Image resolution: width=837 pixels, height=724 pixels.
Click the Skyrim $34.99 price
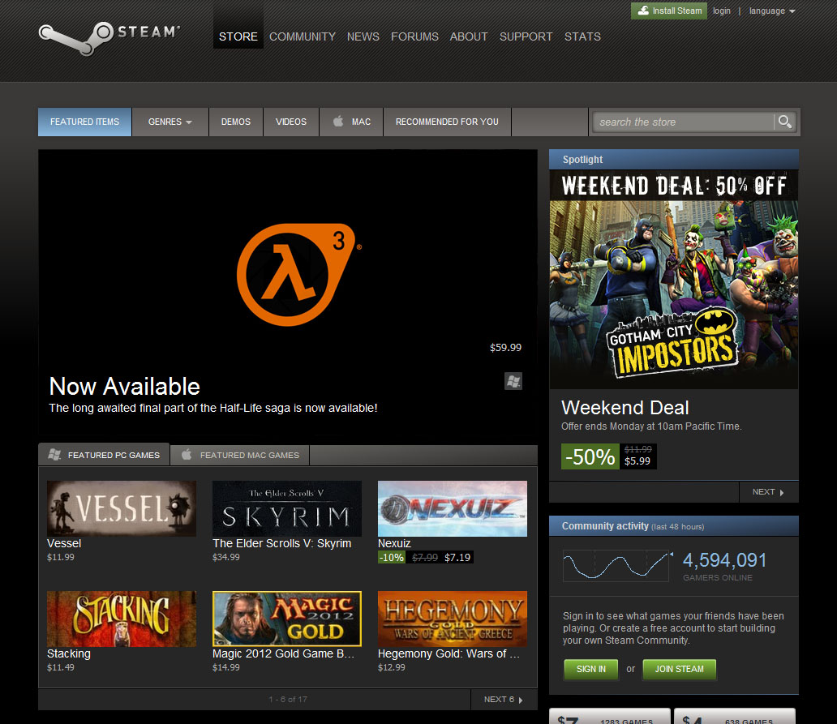coord(226,557)
